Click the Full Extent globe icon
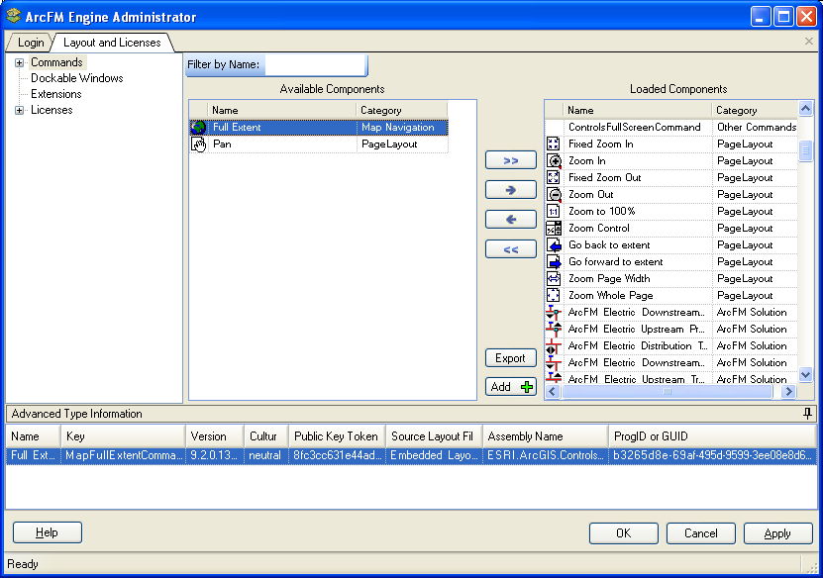The height and width of the screenshot is (578, 823). [198, 128]
